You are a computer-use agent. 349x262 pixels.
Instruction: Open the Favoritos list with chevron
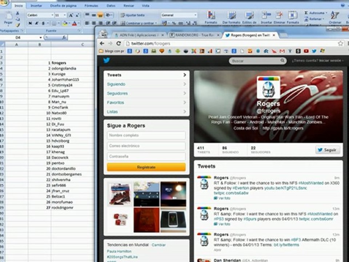[x=147, y=103]
